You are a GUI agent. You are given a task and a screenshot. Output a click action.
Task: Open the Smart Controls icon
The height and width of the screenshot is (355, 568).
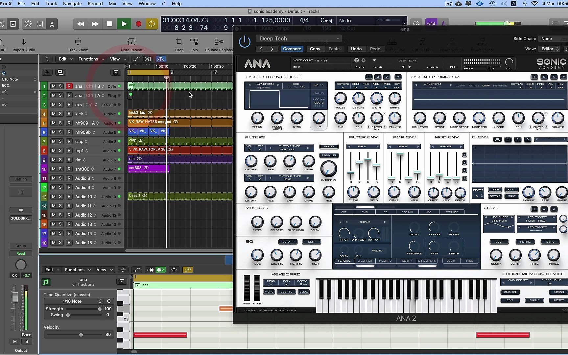click(28, 24)
